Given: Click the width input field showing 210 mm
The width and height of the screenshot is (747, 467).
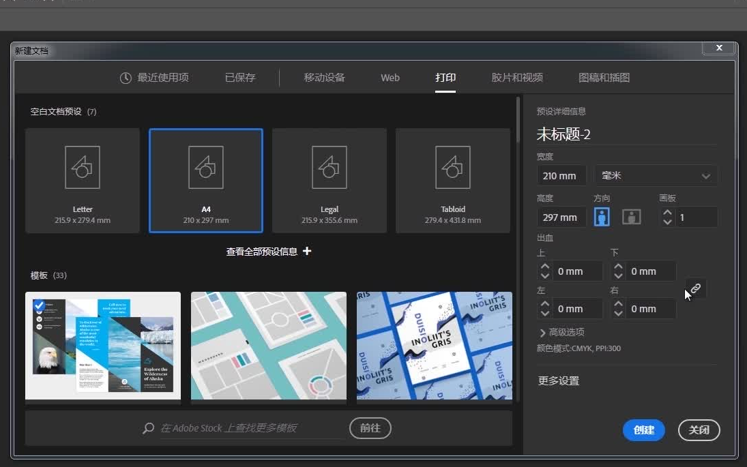Looking at the screenshot, I should click(561, 175).
